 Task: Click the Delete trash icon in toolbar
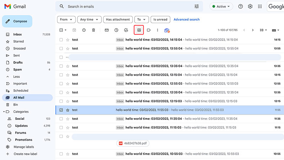(x=93, y=30)
